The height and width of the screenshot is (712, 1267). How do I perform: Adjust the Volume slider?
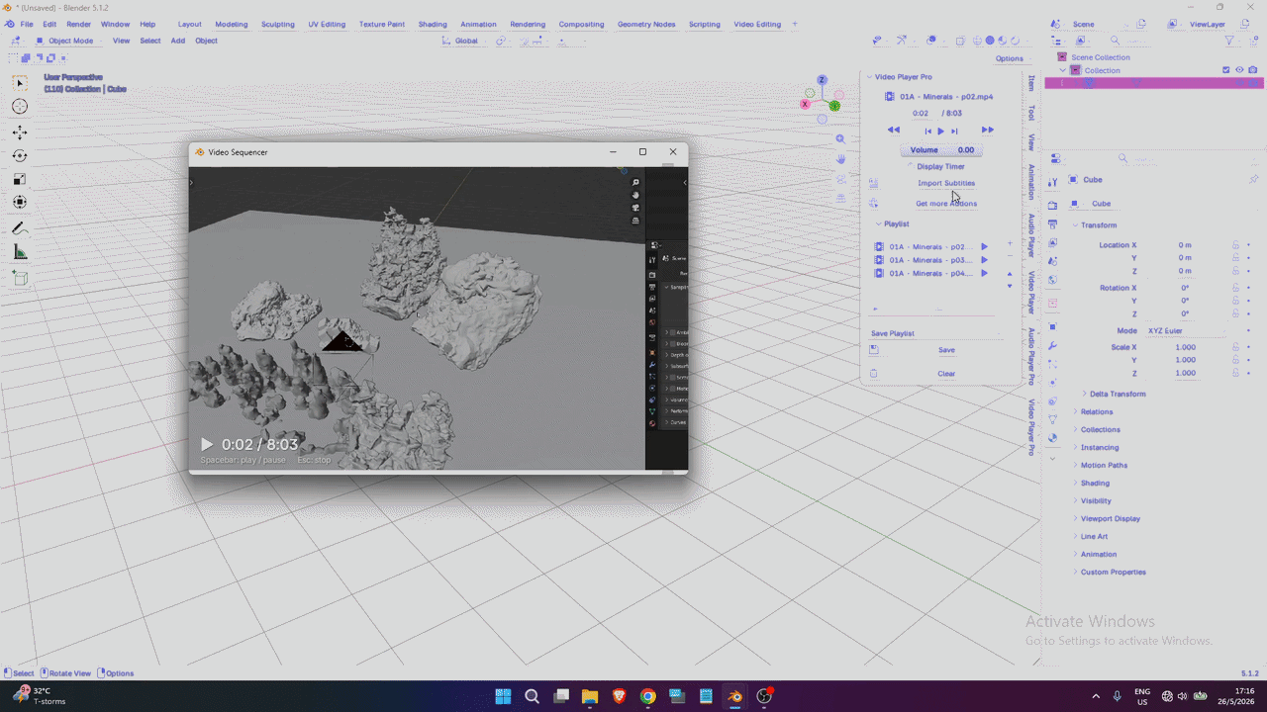click(x=941, y=150)
